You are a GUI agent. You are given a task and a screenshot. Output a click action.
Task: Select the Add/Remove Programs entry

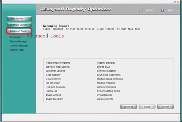tap(58, 63)
